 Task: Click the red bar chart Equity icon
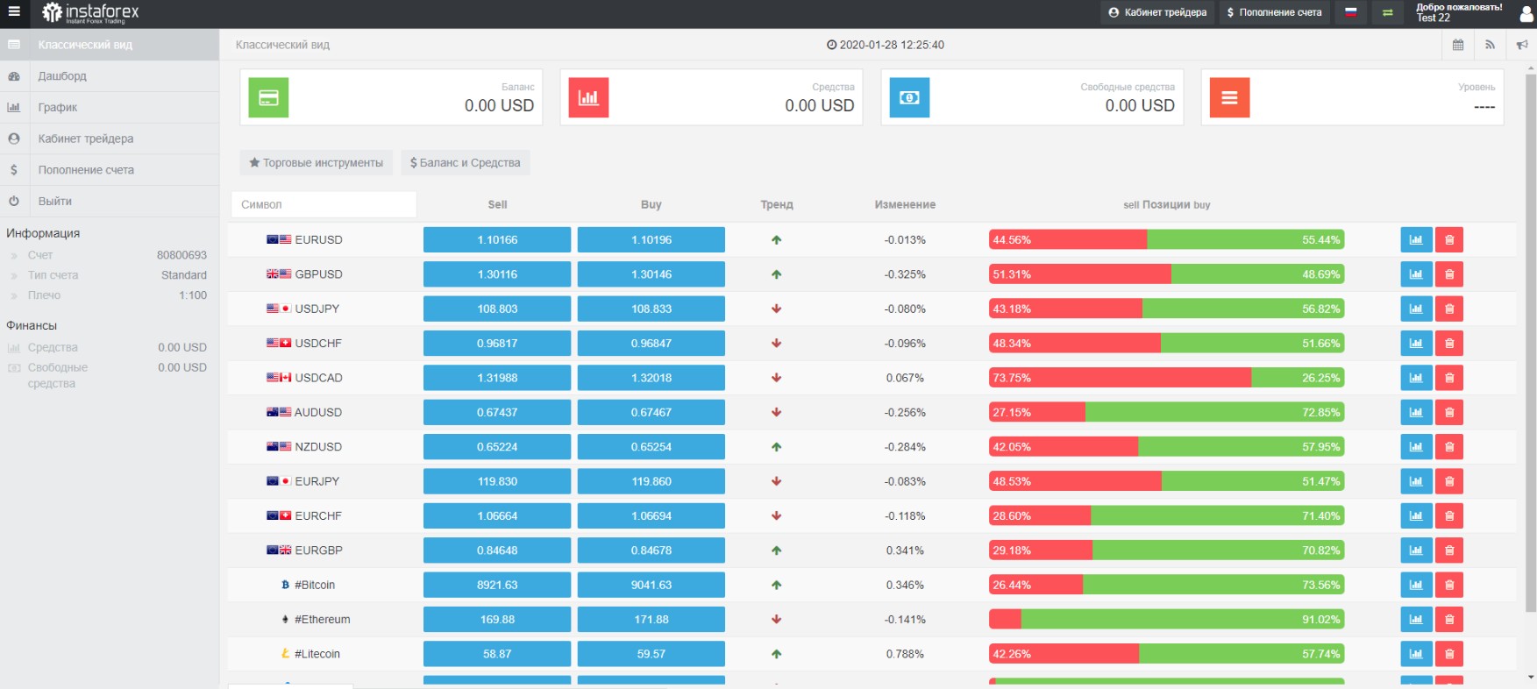click(x=588, y=98)
